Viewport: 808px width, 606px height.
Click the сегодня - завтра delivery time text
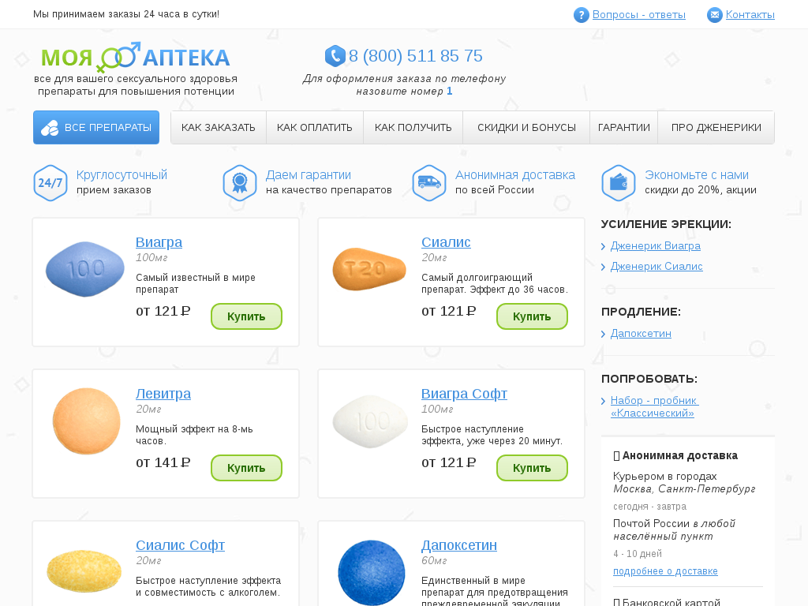point(650,507)
